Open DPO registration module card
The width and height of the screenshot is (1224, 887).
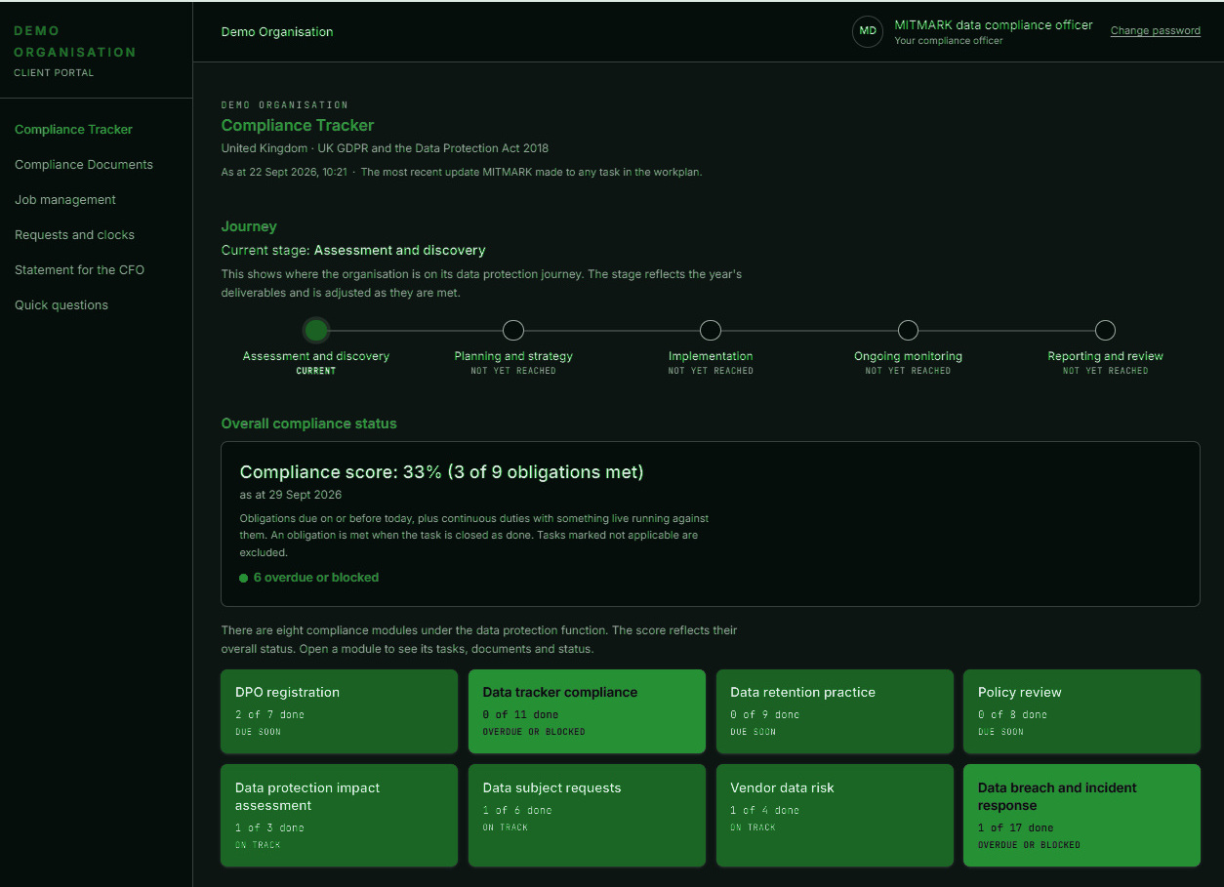click(x=340, y=711)
